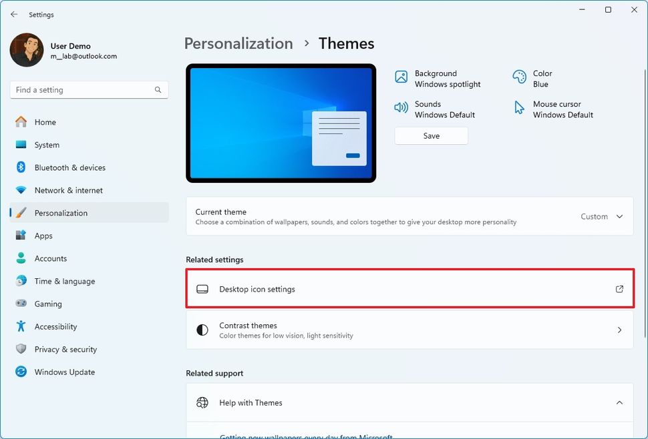Click Personalization in the breadcrumb

tap(238, 43)
